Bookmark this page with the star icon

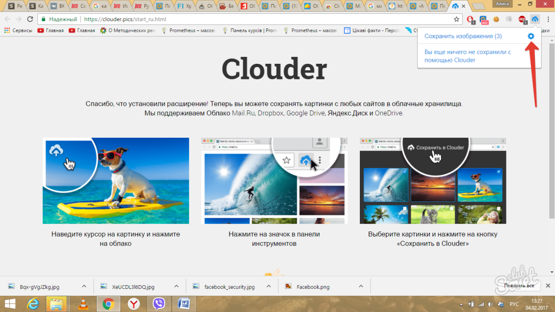point(456,19)
